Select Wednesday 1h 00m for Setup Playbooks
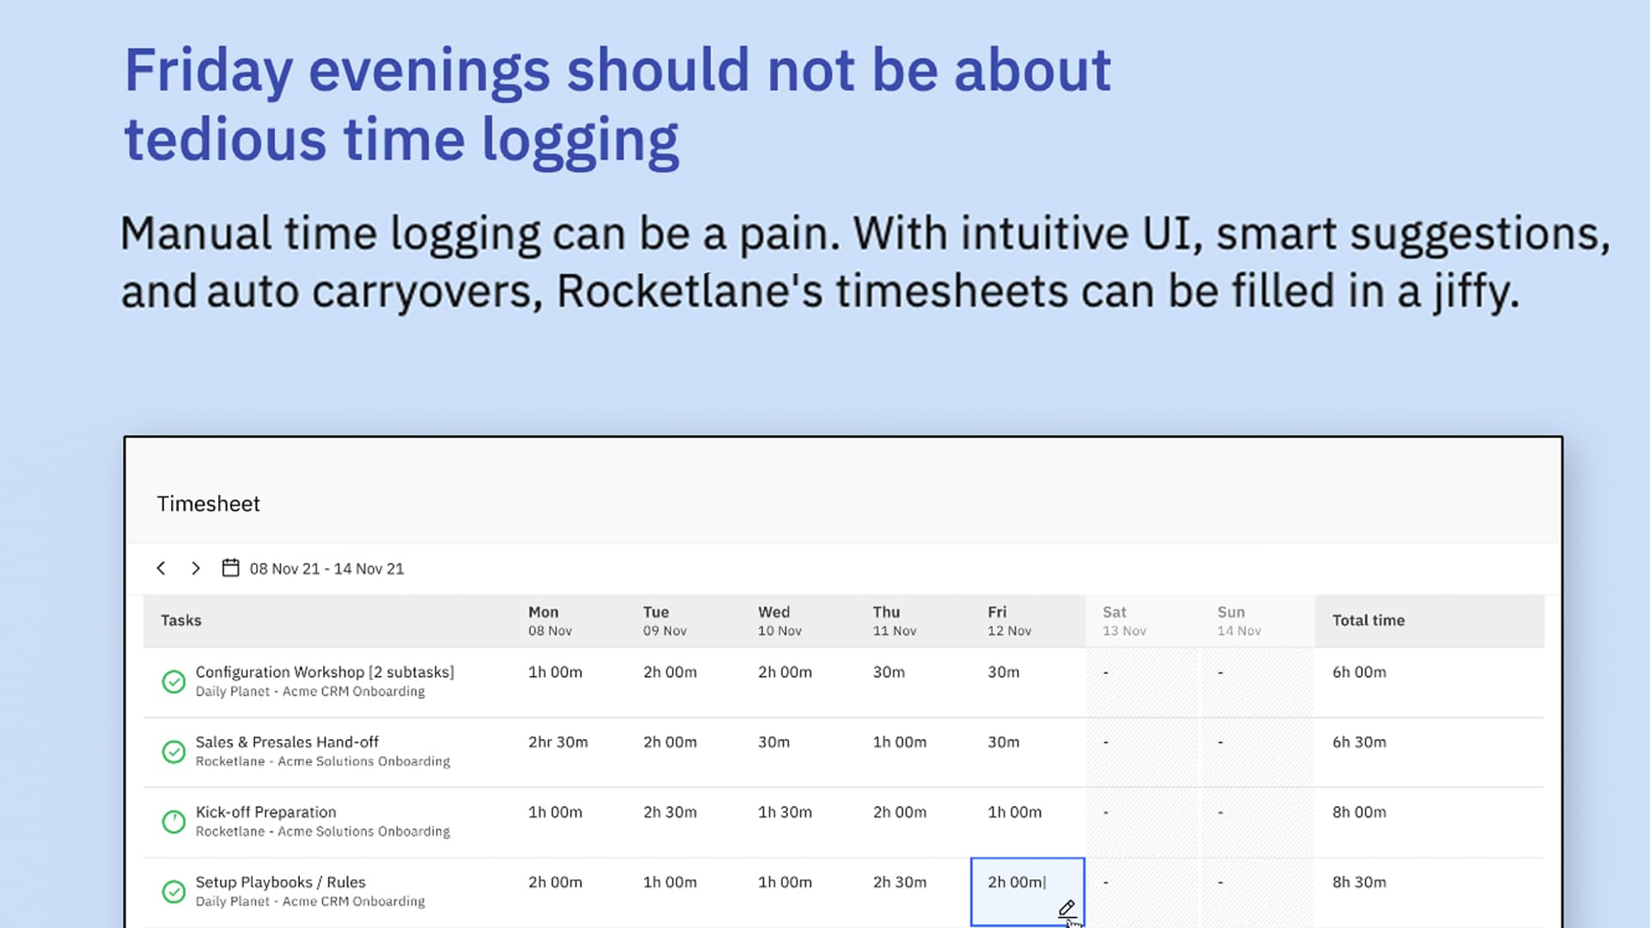The width and height of the screenshot is (1650, 928). point(785,882)
